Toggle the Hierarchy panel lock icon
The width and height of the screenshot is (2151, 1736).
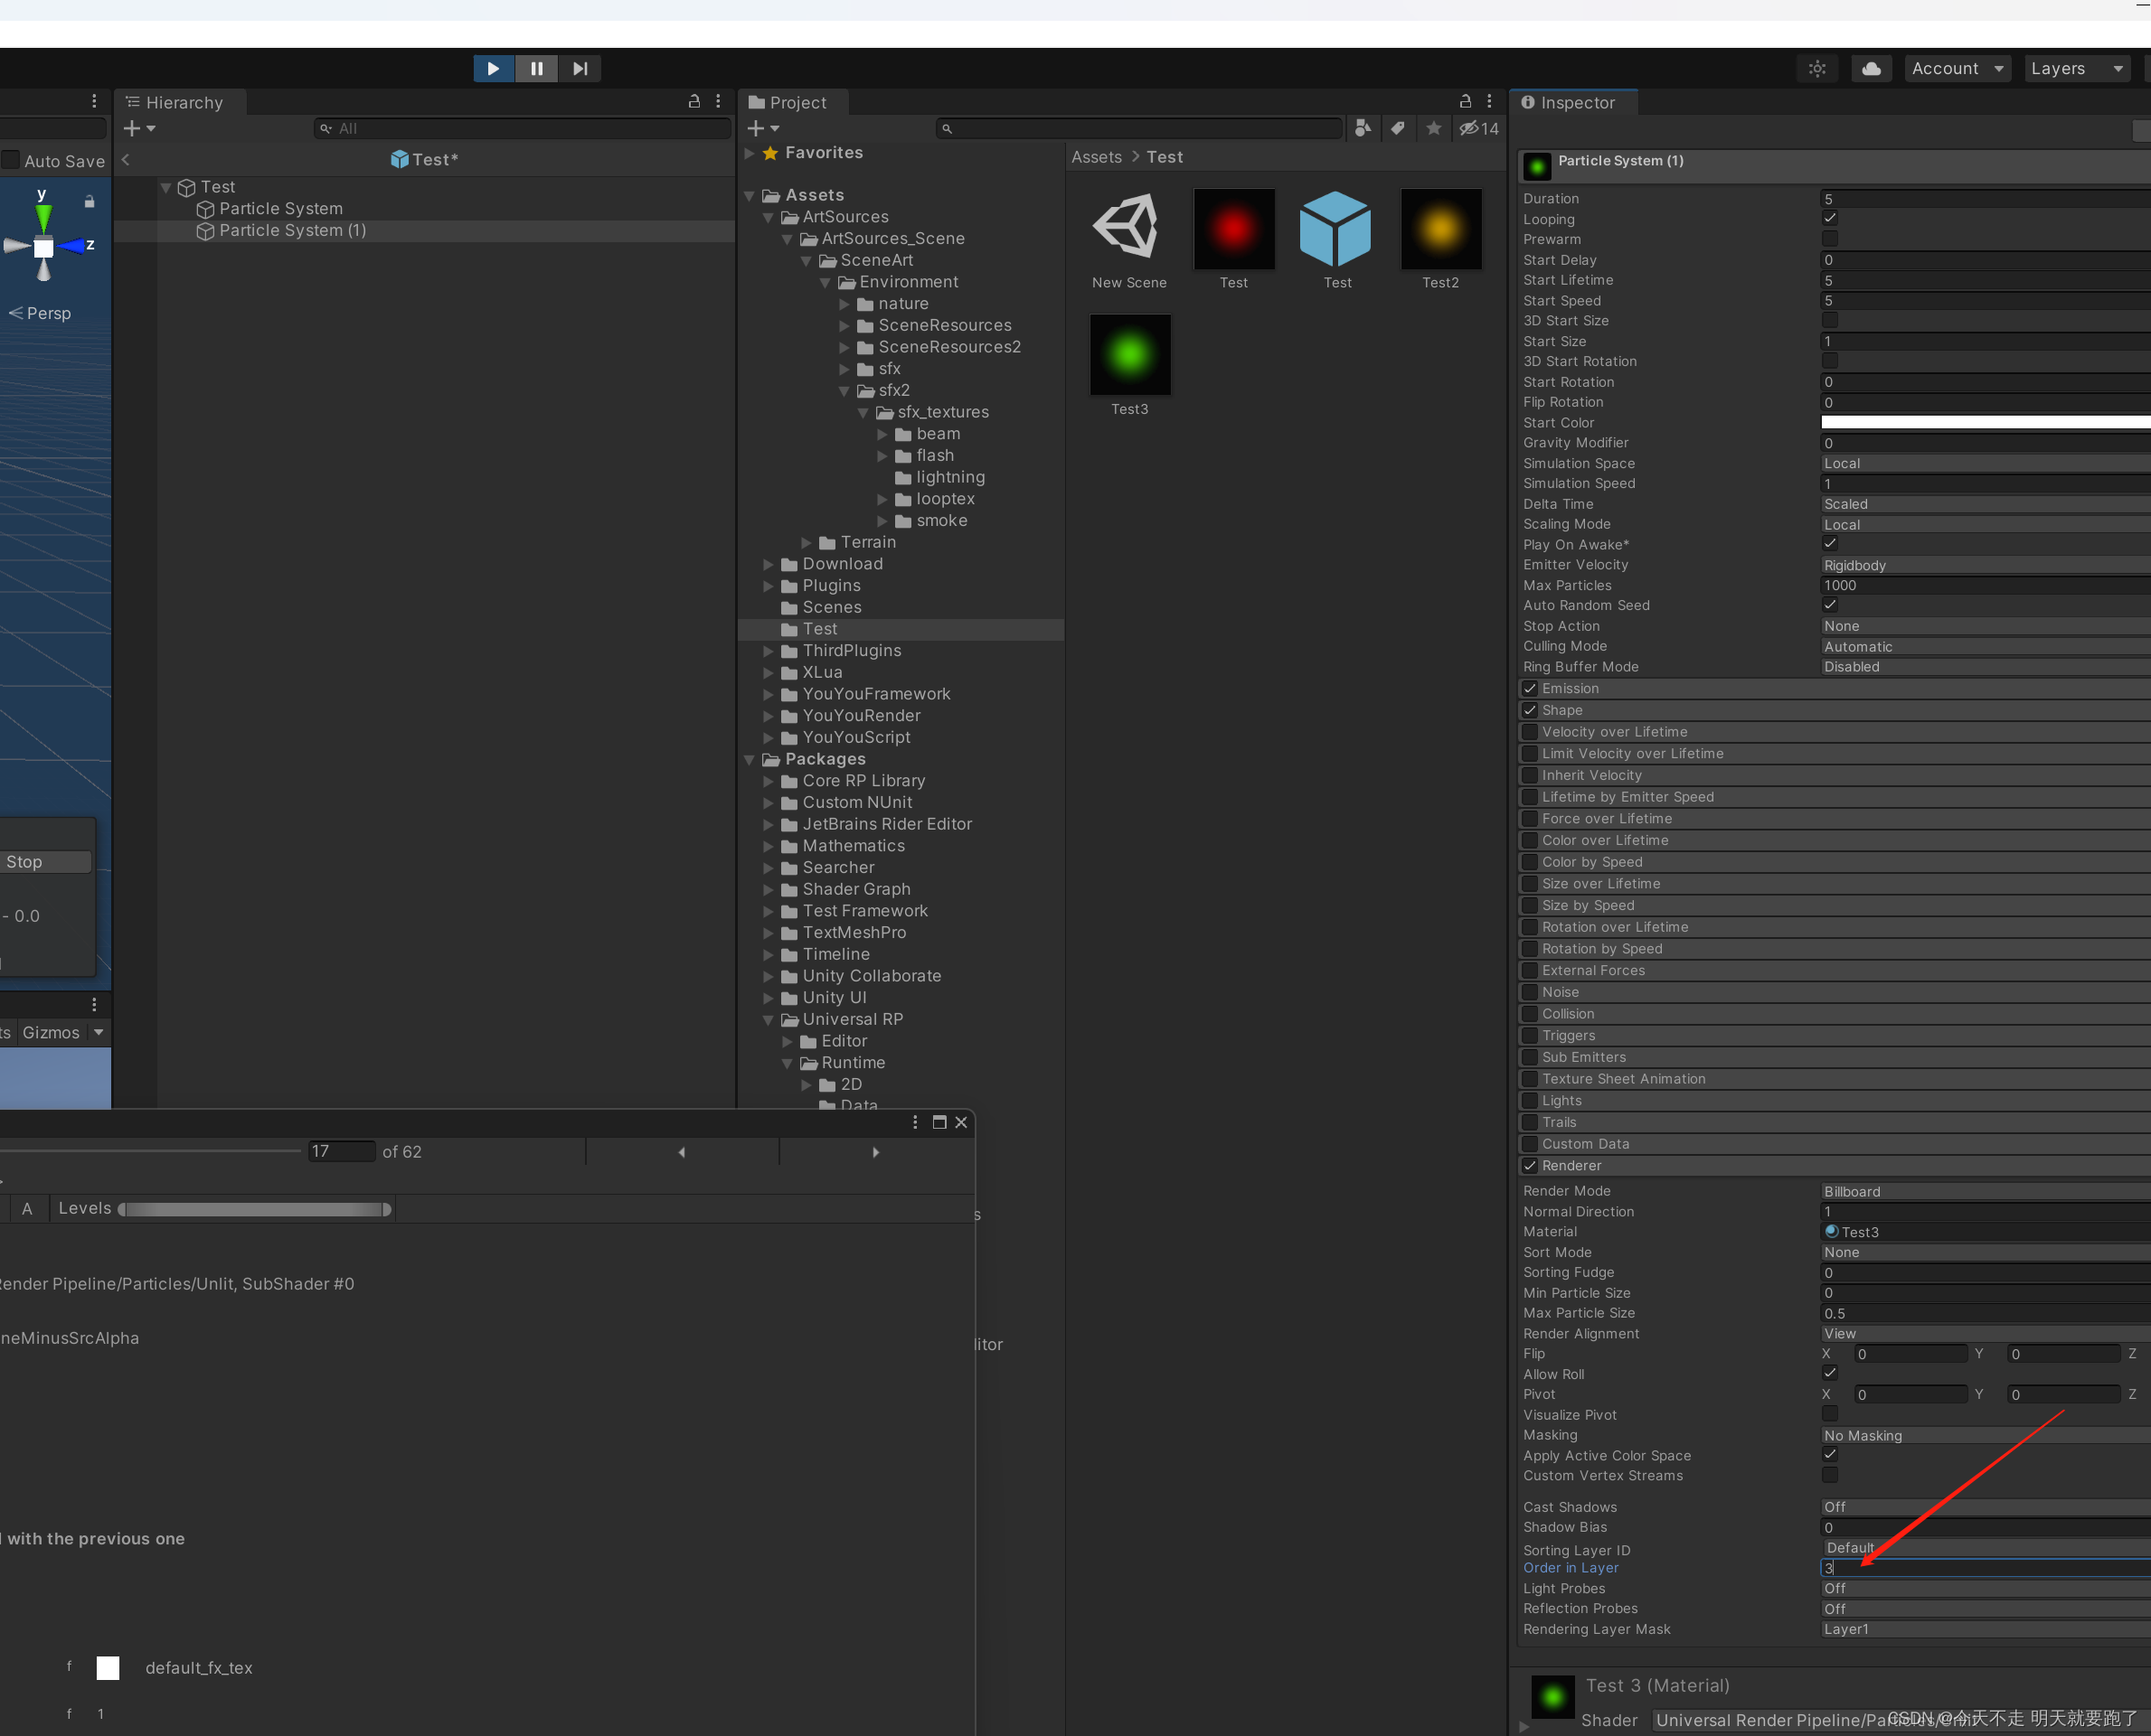coord(693,101)
